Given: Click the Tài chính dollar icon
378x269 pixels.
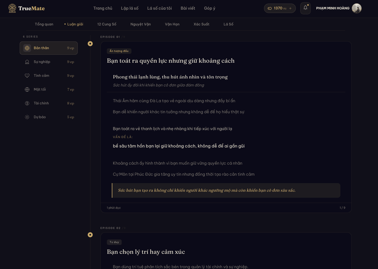Looking at the screenshot, I should pyautogui.click(x=27, y=103).
